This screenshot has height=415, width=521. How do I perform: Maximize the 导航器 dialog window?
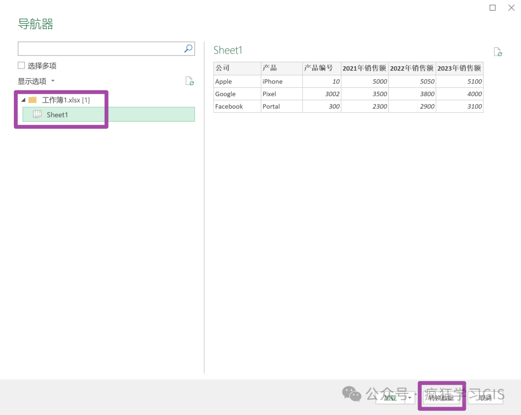[493, 8]
